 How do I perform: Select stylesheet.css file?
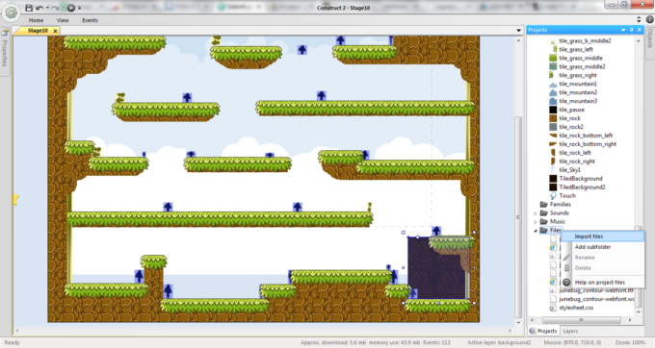click(x=576, y=308)
